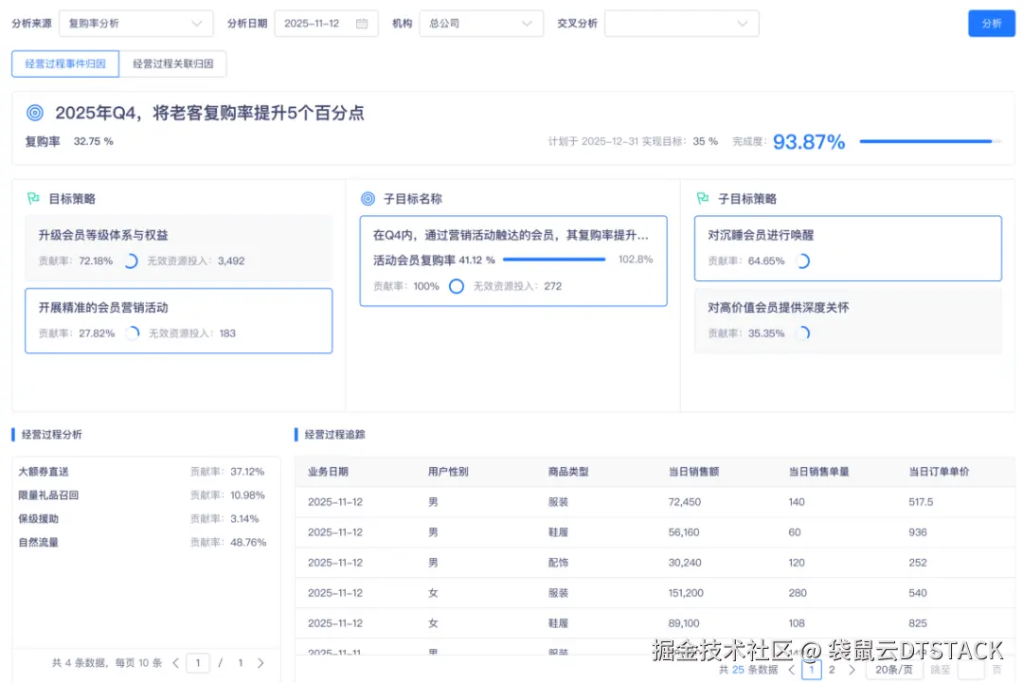The height and width of the screenshot is (683, 1023).
Task: Click the 活动会员复购率 102.8% progress bar
Action: pos(554,260)
